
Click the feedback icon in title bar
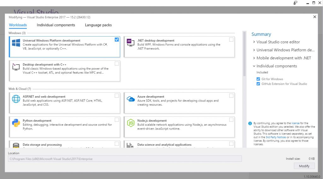(295, 3)
